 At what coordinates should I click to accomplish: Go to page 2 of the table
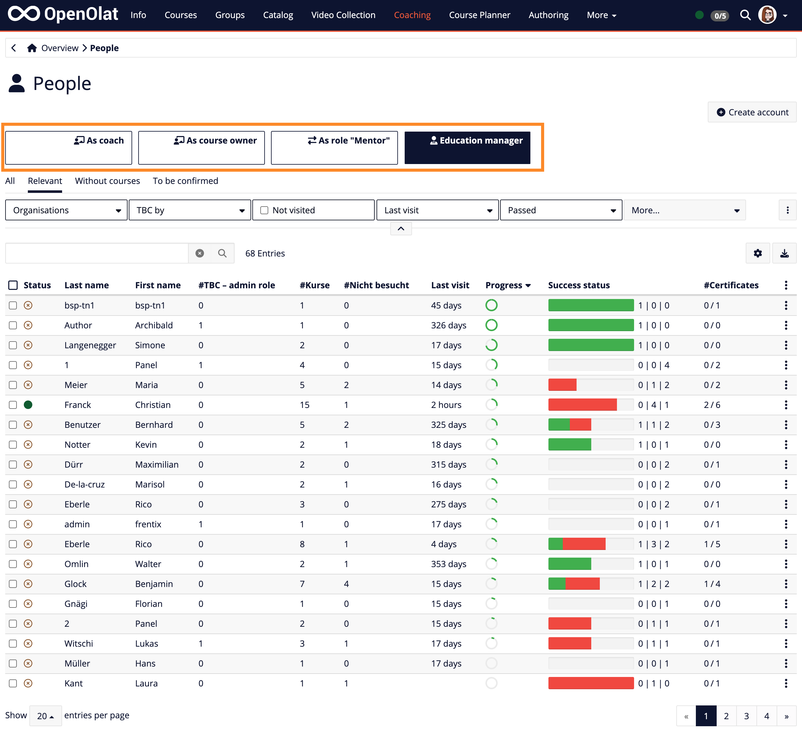coord(726,716)
